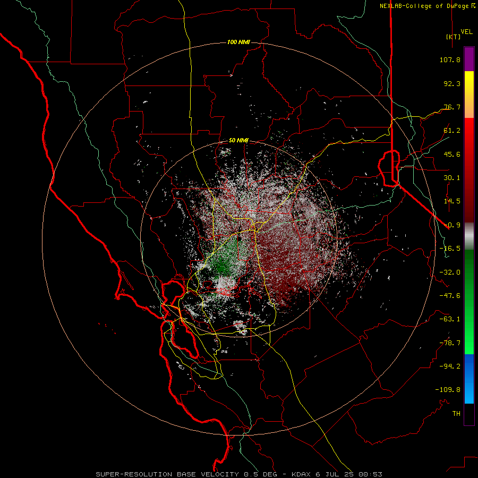The height and width of the screenshot is (478, 478).
Task: Click the -109.8 velocity scale value
Action: coord(448,390)
